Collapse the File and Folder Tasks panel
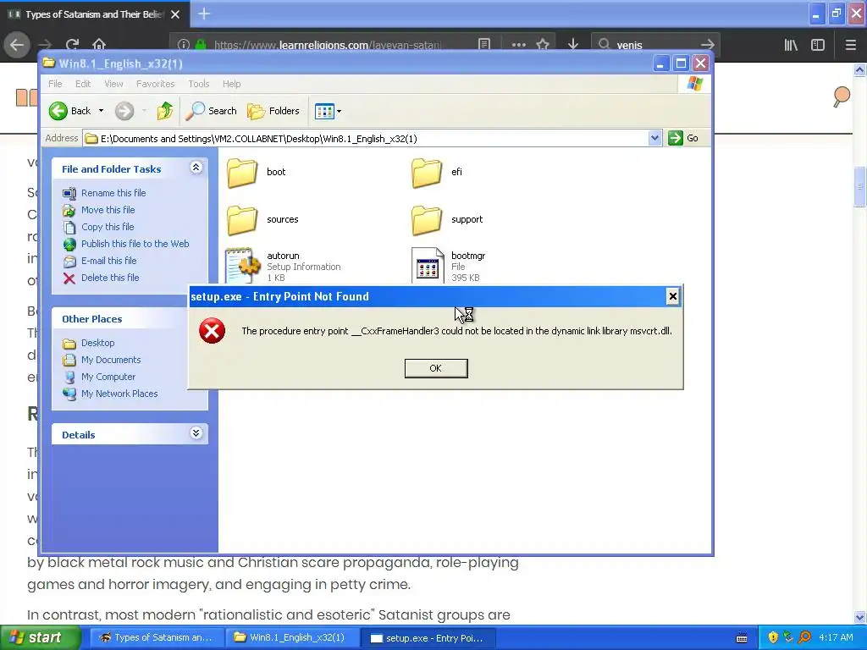Viewport: 867px width, 650px height. click(196, 168)
